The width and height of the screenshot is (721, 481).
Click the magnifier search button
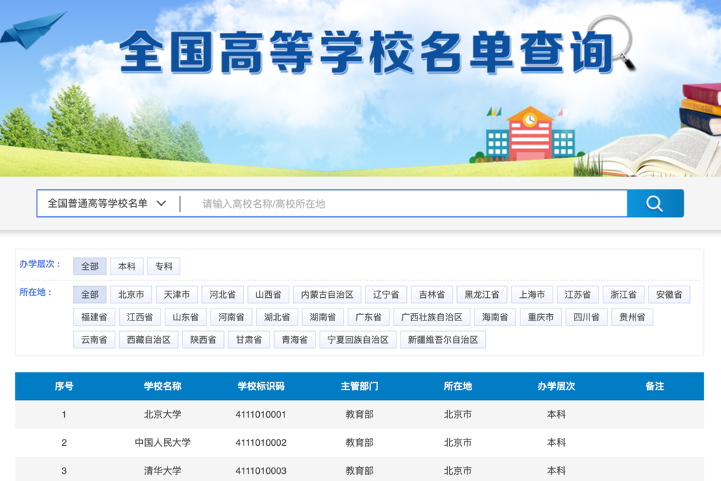pos(655,204)
